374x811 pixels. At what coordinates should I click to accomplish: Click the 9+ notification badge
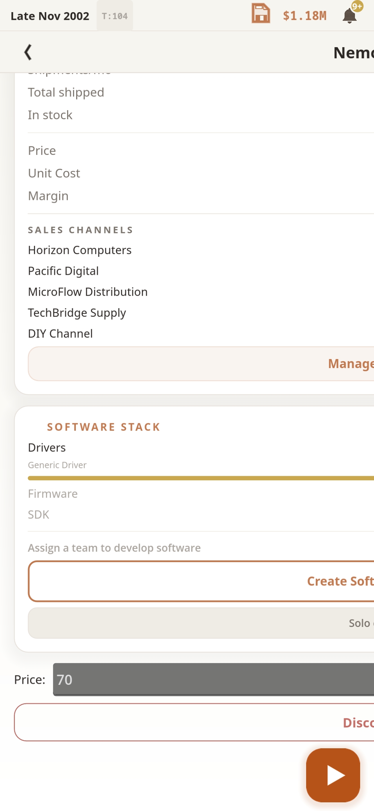[x=357, y=6]
